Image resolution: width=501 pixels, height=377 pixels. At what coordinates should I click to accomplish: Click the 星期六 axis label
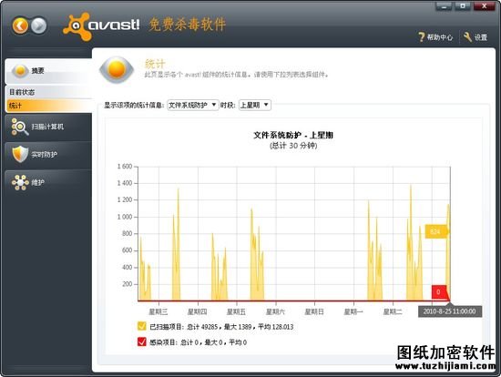coord(275,311)
